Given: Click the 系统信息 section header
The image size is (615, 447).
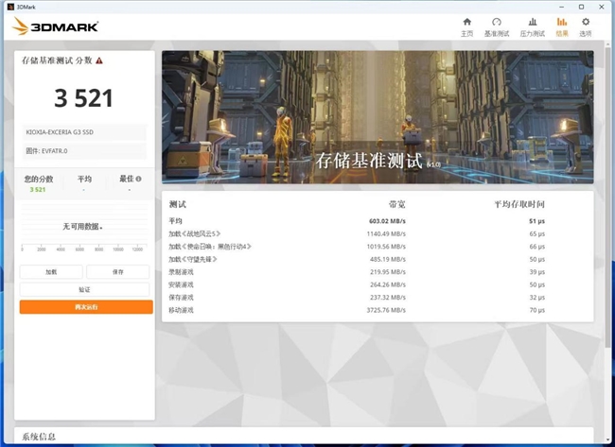Looking at the screenshot, I should (x=39, y=437).
